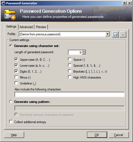
Task: Select Generate using character set radio
Action: (11, 46)
